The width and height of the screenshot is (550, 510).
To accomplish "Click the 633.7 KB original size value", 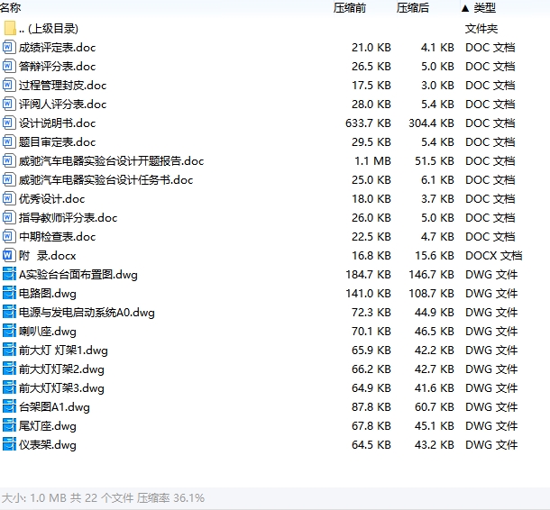I will pos(368,123).
